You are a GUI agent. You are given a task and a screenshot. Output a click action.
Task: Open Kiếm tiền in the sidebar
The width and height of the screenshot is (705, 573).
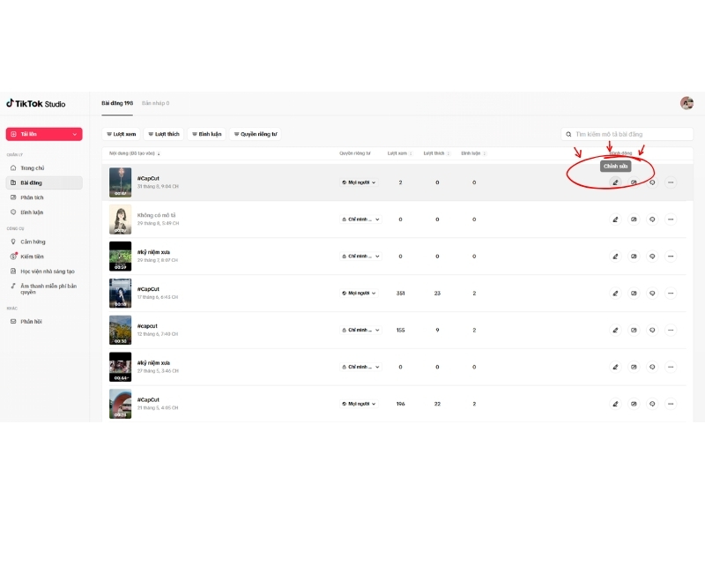coord(44,257)
